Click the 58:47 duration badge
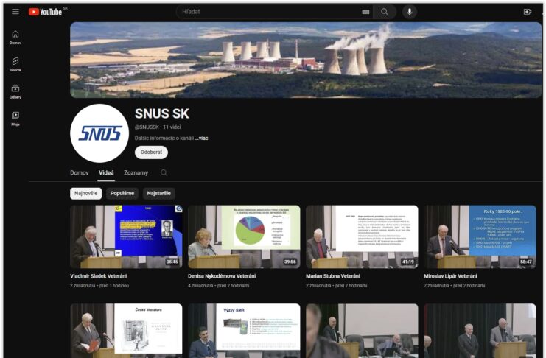Screen dimensions: 546x358 [x=526, y=262]
